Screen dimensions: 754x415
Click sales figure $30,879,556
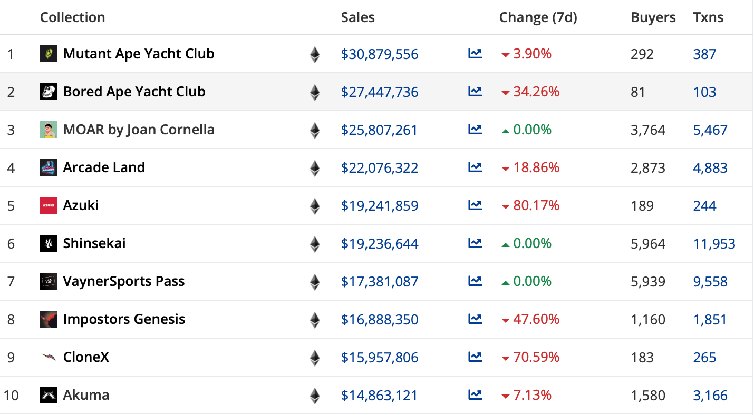click(380, 54)
